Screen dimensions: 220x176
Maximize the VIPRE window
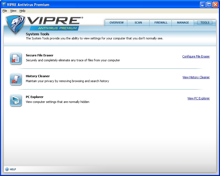(209, 5)
